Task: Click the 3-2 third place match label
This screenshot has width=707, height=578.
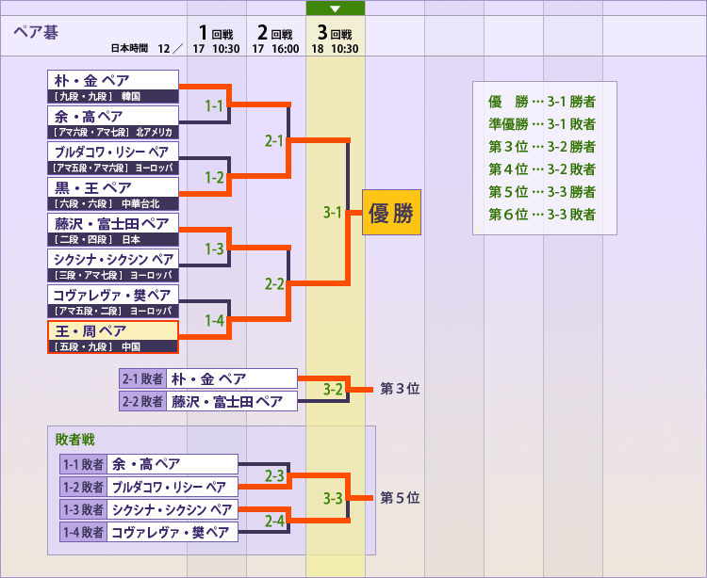Action: coord(333,389)
